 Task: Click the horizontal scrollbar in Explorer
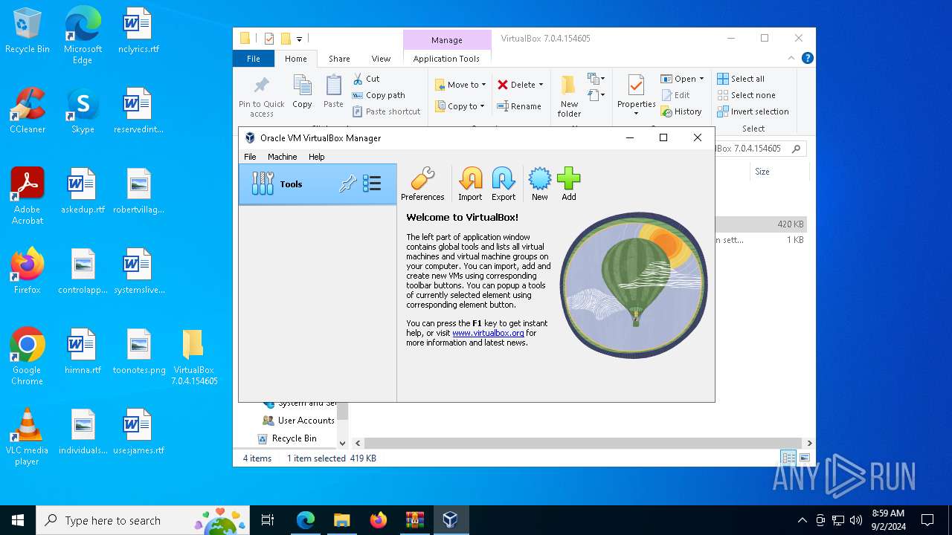(x=582, y=443)
